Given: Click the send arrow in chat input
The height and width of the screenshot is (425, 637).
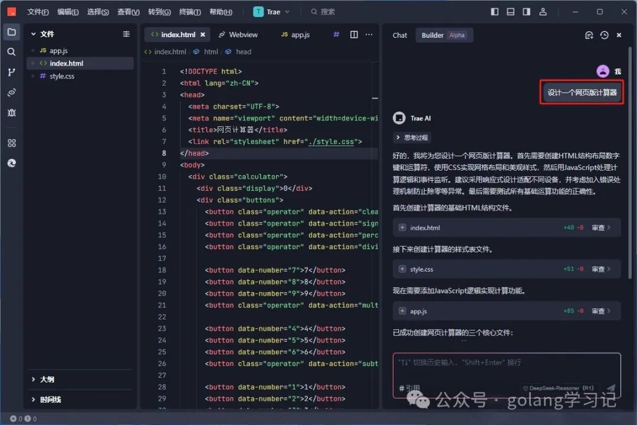Looking at the screenshot, I should [611, 388].
